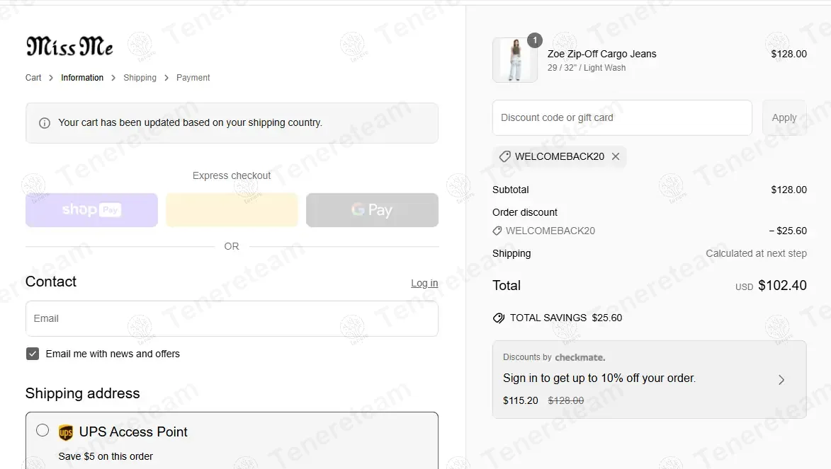Go back to Cart breadcrumb
831x469 pixels.
click(33, 78)
